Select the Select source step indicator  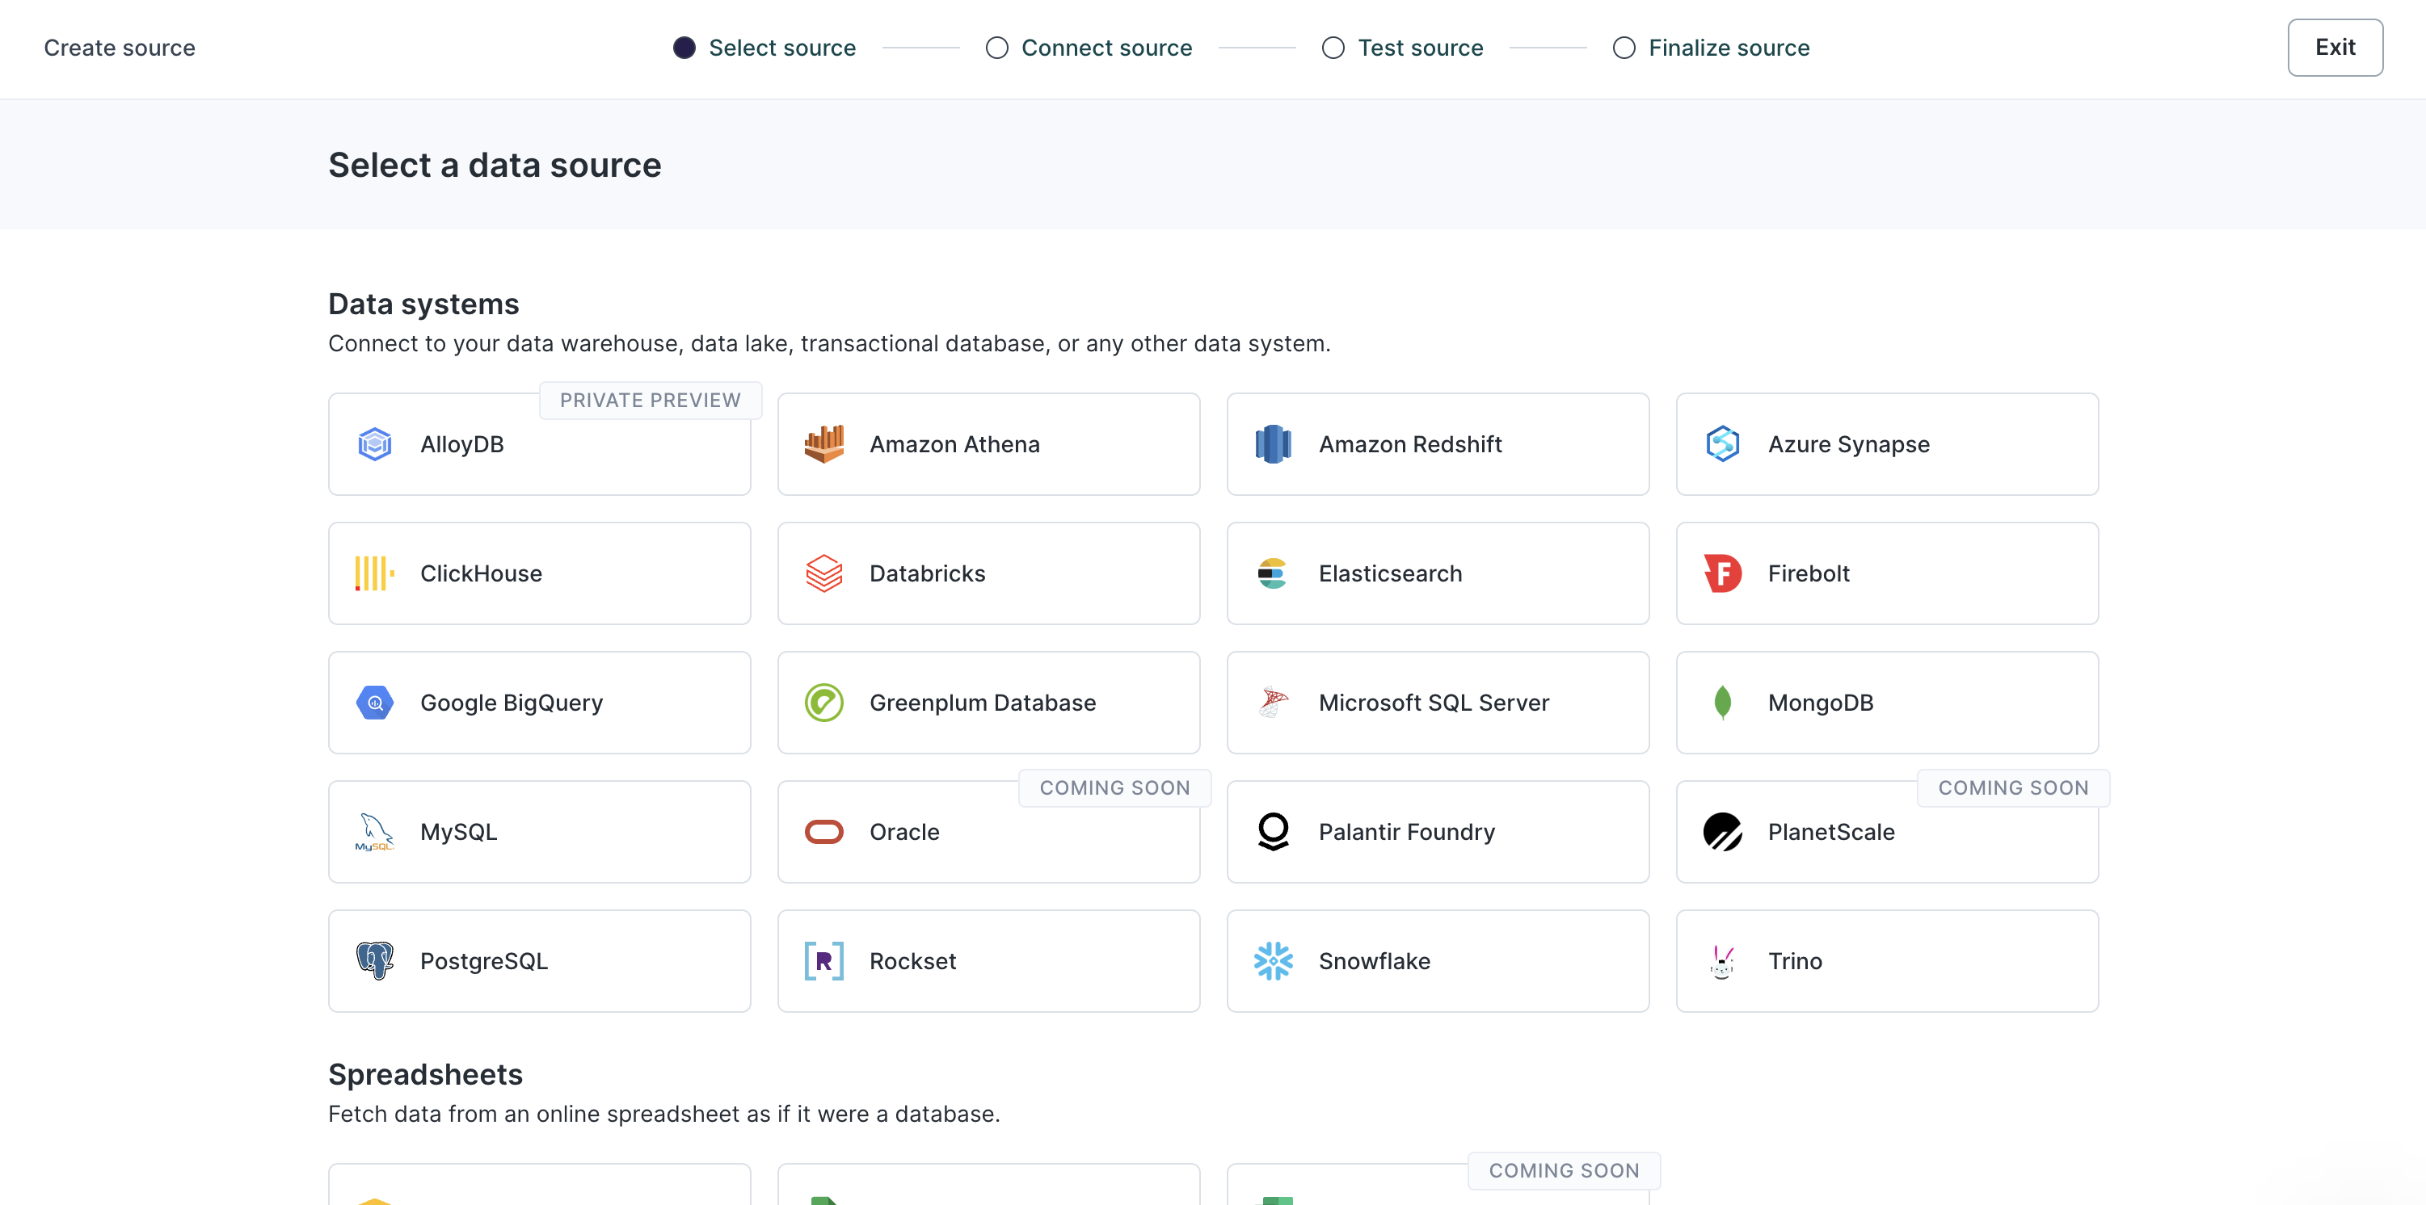[x=684, y=48]
